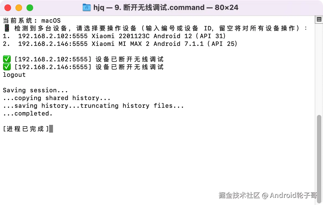
Task: Click the "...copying shared history..." line
Action: 57,98
